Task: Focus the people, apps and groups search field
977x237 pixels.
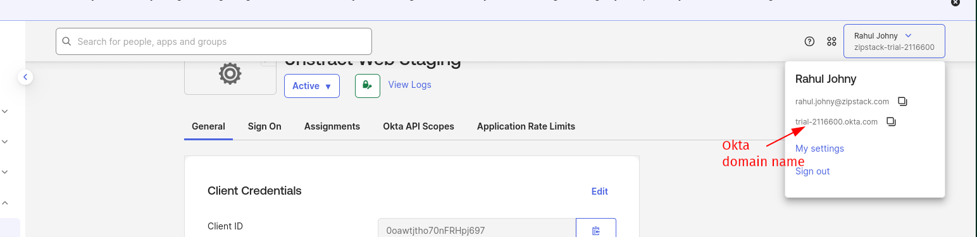Action: pos(213,42)
